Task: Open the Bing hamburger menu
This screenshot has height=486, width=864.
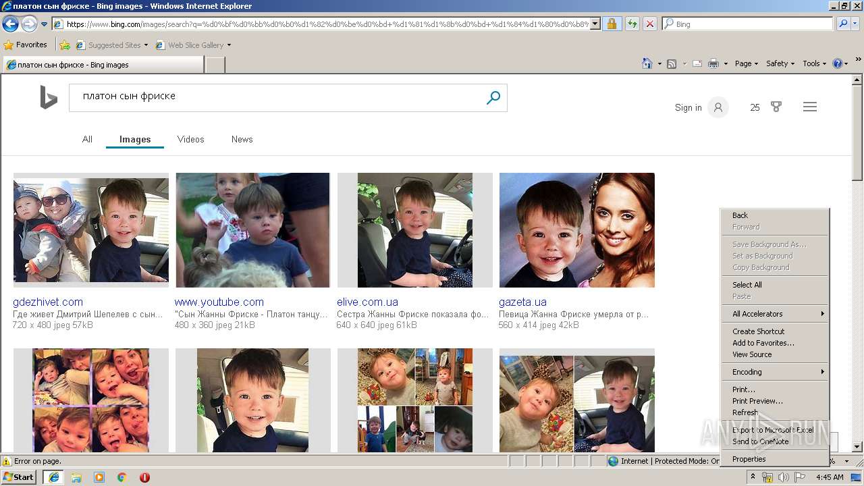Action: [x=810, y=107]
